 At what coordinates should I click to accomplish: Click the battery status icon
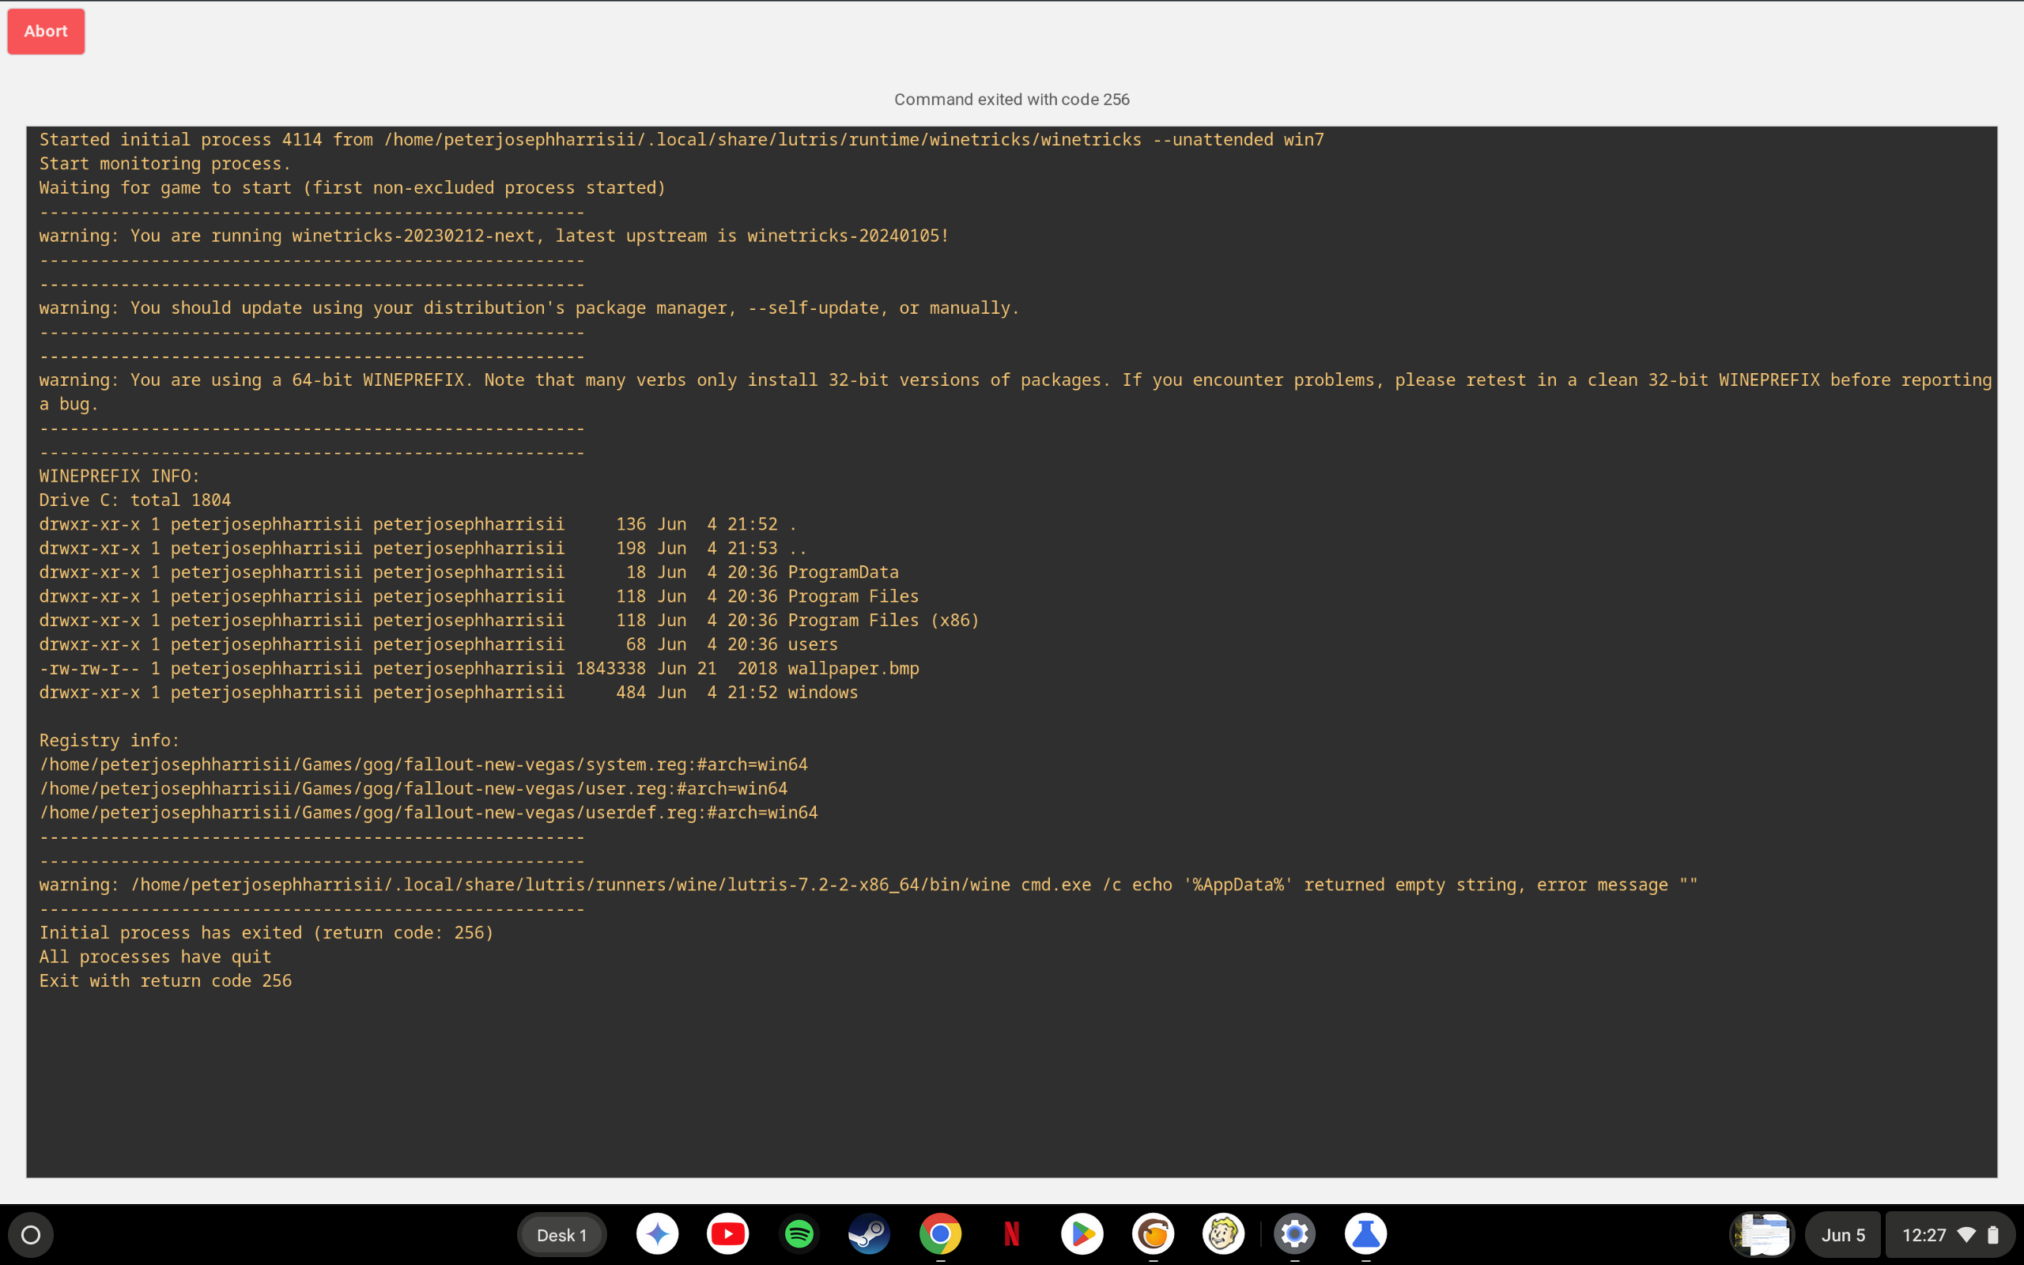(1994, 1235)
